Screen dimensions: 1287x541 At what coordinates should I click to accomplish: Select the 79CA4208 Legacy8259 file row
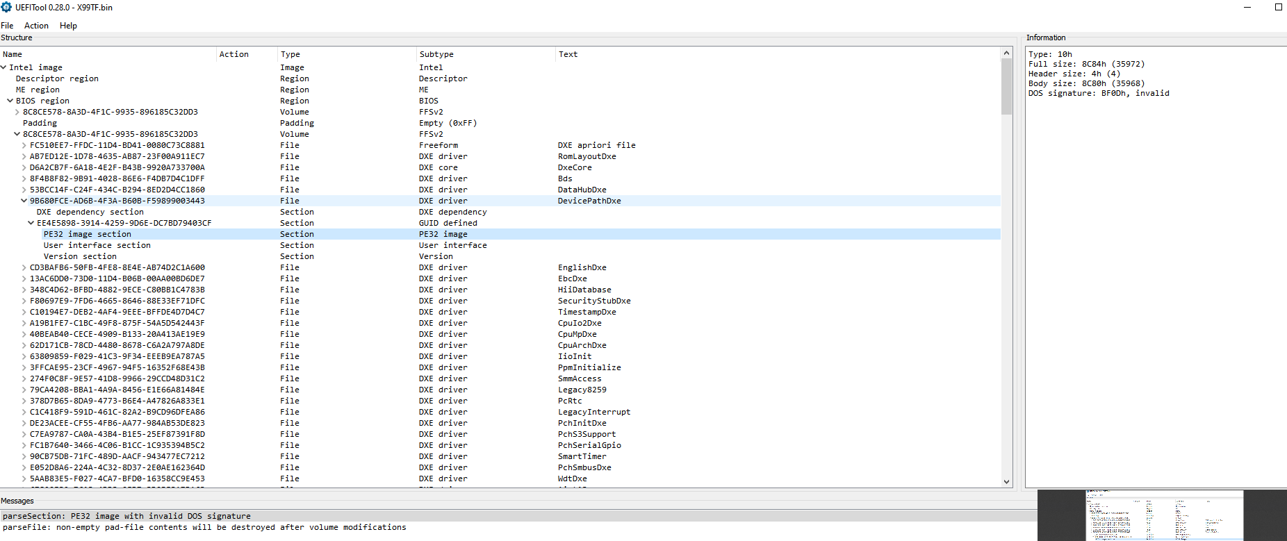[x=500, y=390]
